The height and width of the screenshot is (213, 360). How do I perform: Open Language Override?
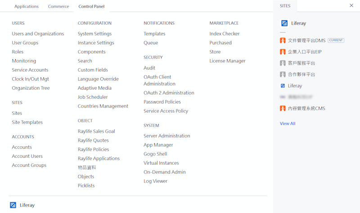pos(98,79)
